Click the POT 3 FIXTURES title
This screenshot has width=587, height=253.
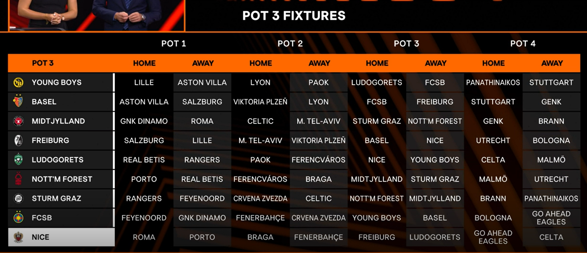pos(294,16)
